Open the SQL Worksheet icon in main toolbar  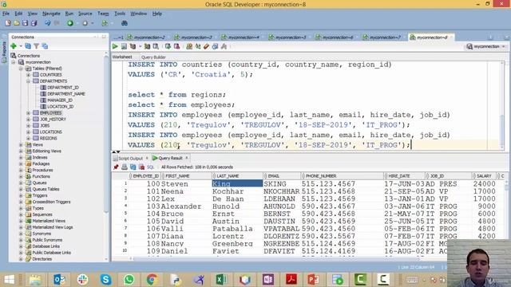click(x=105, y=23)
